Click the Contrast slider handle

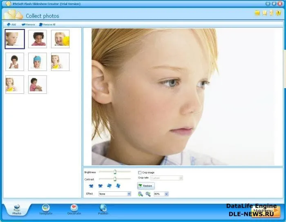click(x=115, y=179)
